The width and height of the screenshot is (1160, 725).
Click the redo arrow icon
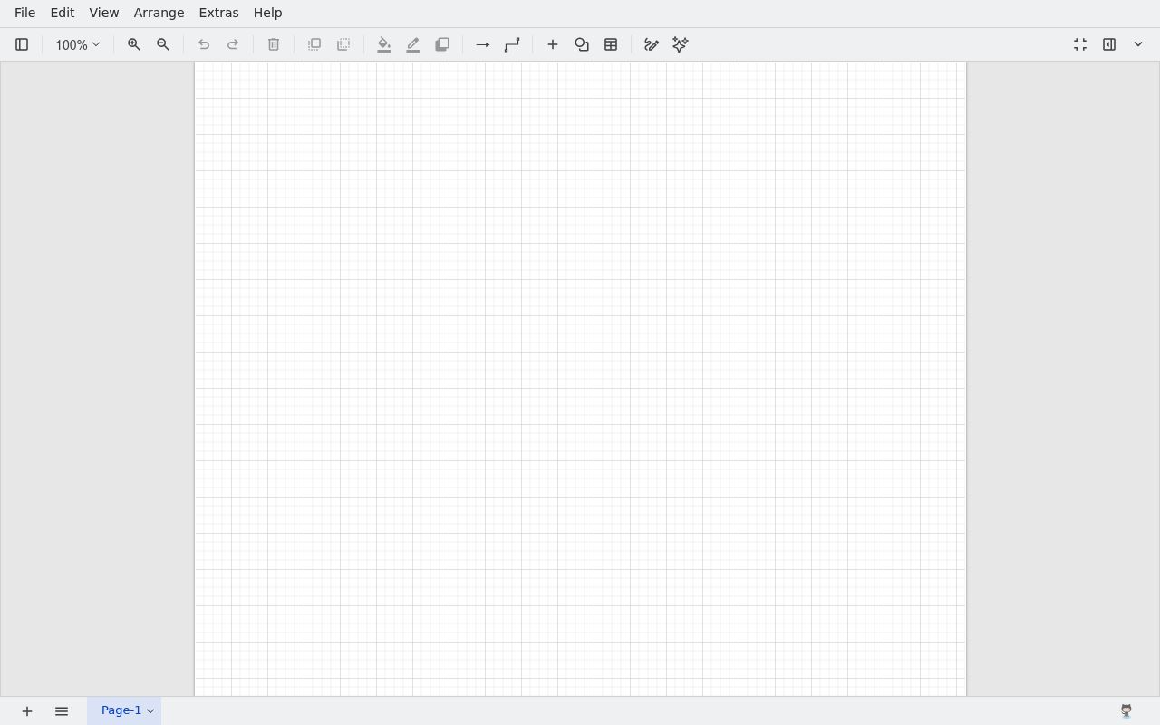(x=233, y=44)
